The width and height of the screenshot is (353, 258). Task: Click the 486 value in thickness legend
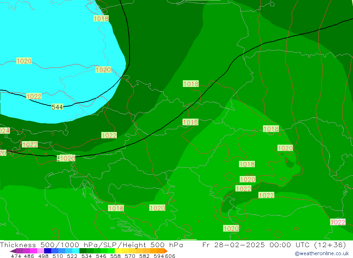[29, 256]
